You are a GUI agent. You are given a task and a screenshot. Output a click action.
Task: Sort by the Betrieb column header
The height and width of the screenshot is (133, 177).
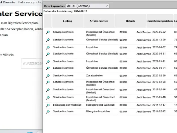coord(130,21)
